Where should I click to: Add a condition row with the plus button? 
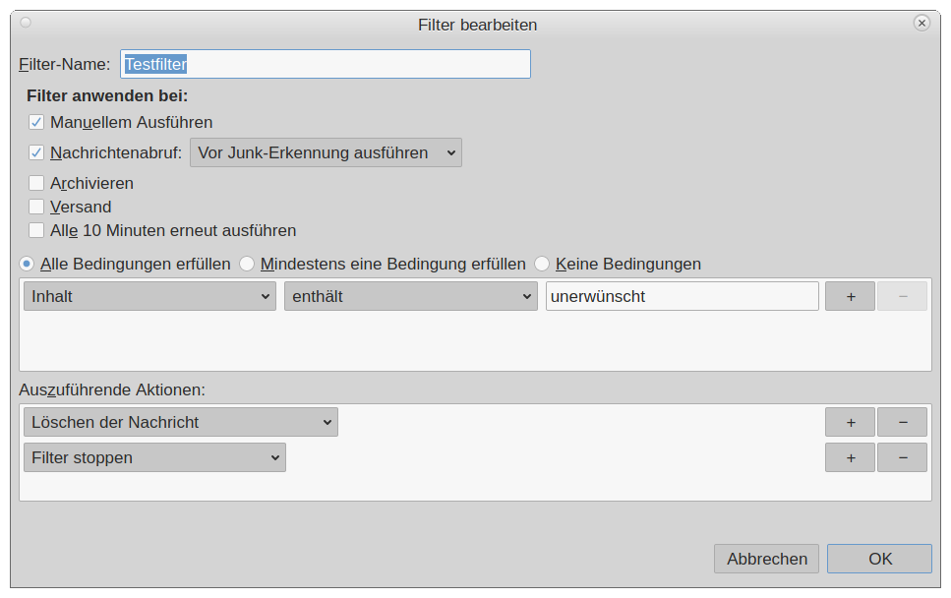click(x=850, y=296)
